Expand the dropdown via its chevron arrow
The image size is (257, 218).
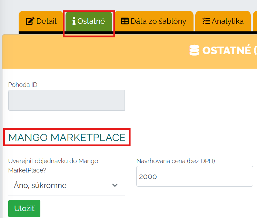(115, 186)
